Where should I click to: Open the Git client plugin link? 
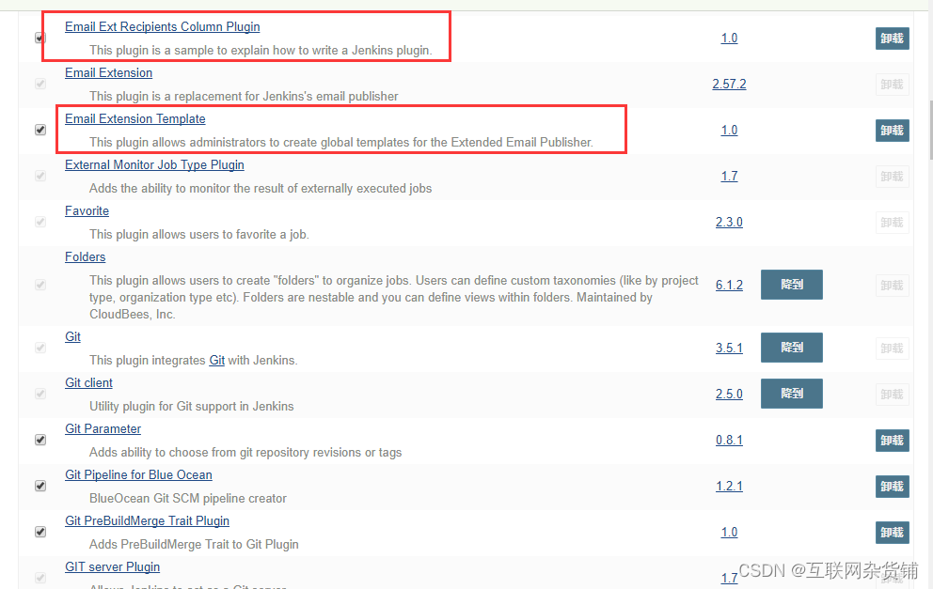pos(88,382)
